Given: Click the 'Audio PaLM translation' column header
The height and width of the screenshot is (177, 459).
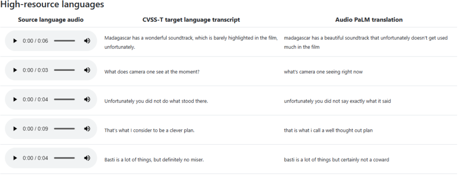Looking at the screenshot, I should pyautogui.click(x=369, y=20).
